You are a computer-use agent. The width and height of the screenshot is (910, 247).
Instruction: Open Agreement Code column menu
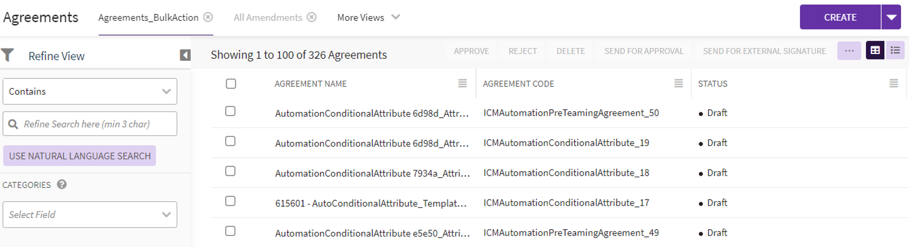pos(679,84)
